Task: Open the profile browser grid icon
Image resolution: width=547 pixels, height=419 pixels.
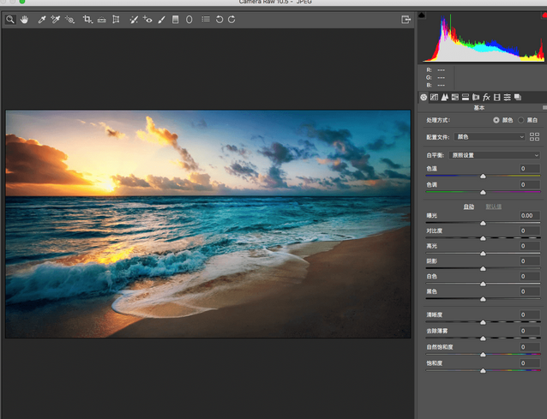Action: 534,136
